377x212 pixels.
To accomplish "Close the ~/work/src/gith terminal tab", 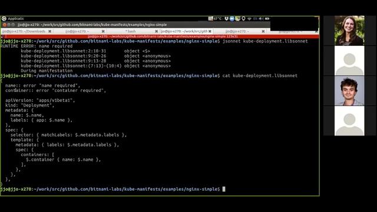I will point(210,31).
